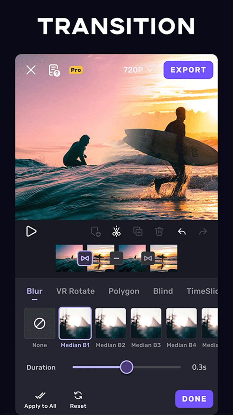This screenshot has height=415, width=233.
Task: Select the minus transition marker between clips
Action: (x=116, y=258)
